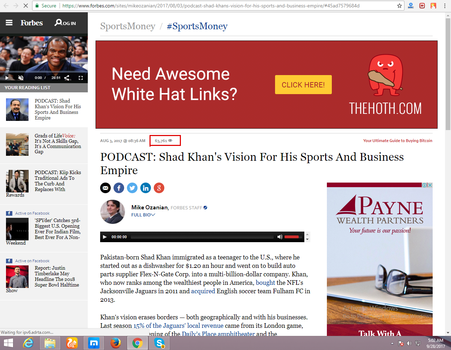Image resolution: width=451 pixels, height=350 pixels.
Task: Unmute the sidebar video
Action: [21, 78]
